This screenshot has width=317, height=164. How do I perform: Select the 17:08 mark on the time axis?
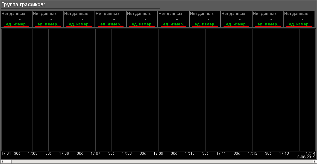tap(127, 154)
